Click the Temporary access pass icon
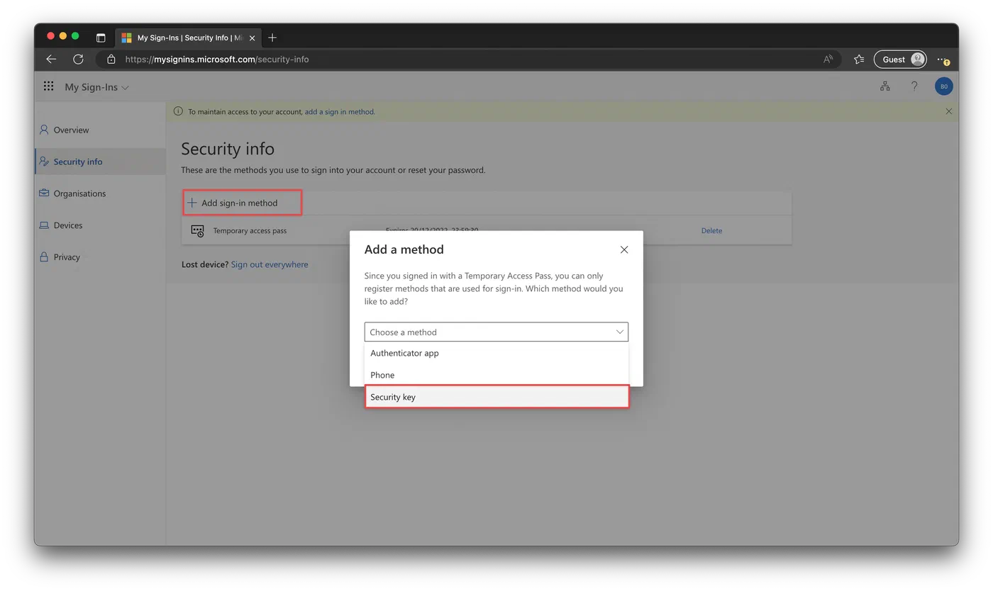Image resolution: width=993 pixels, height=591 pixels. pos(197,231)
